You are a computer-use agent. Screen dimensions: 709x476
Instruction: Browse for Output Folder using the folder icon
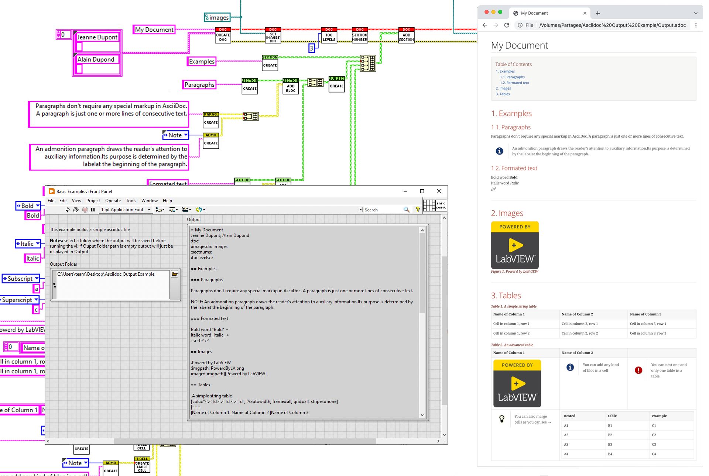(174, 274)
